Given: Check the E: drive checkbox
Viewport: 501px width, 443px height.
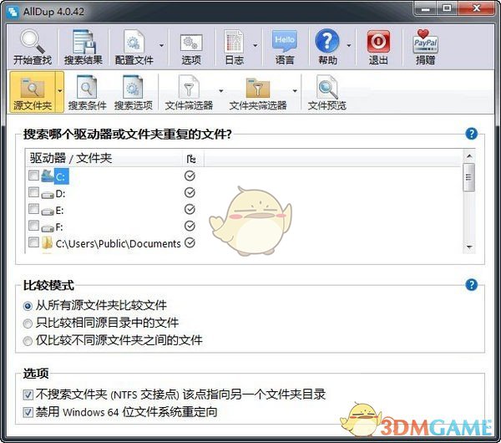Looking at the screenshot, I should [x=34, y=209].
